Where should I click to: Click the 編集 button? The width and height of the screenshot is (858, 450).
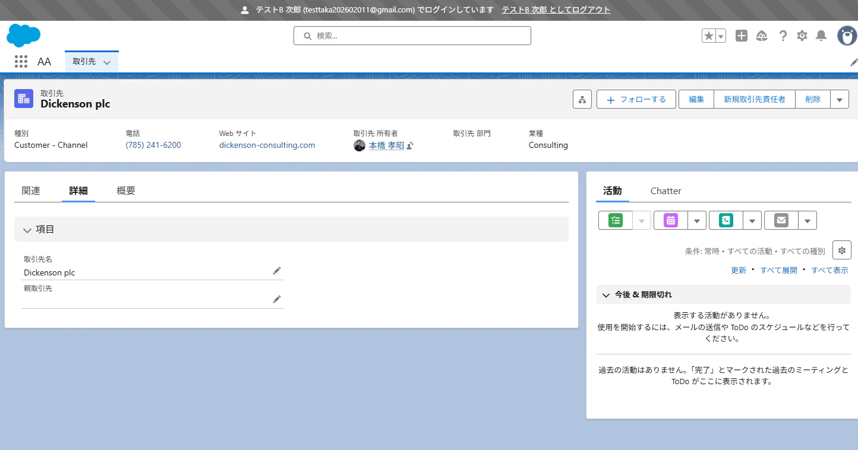(x=696, y=99)
